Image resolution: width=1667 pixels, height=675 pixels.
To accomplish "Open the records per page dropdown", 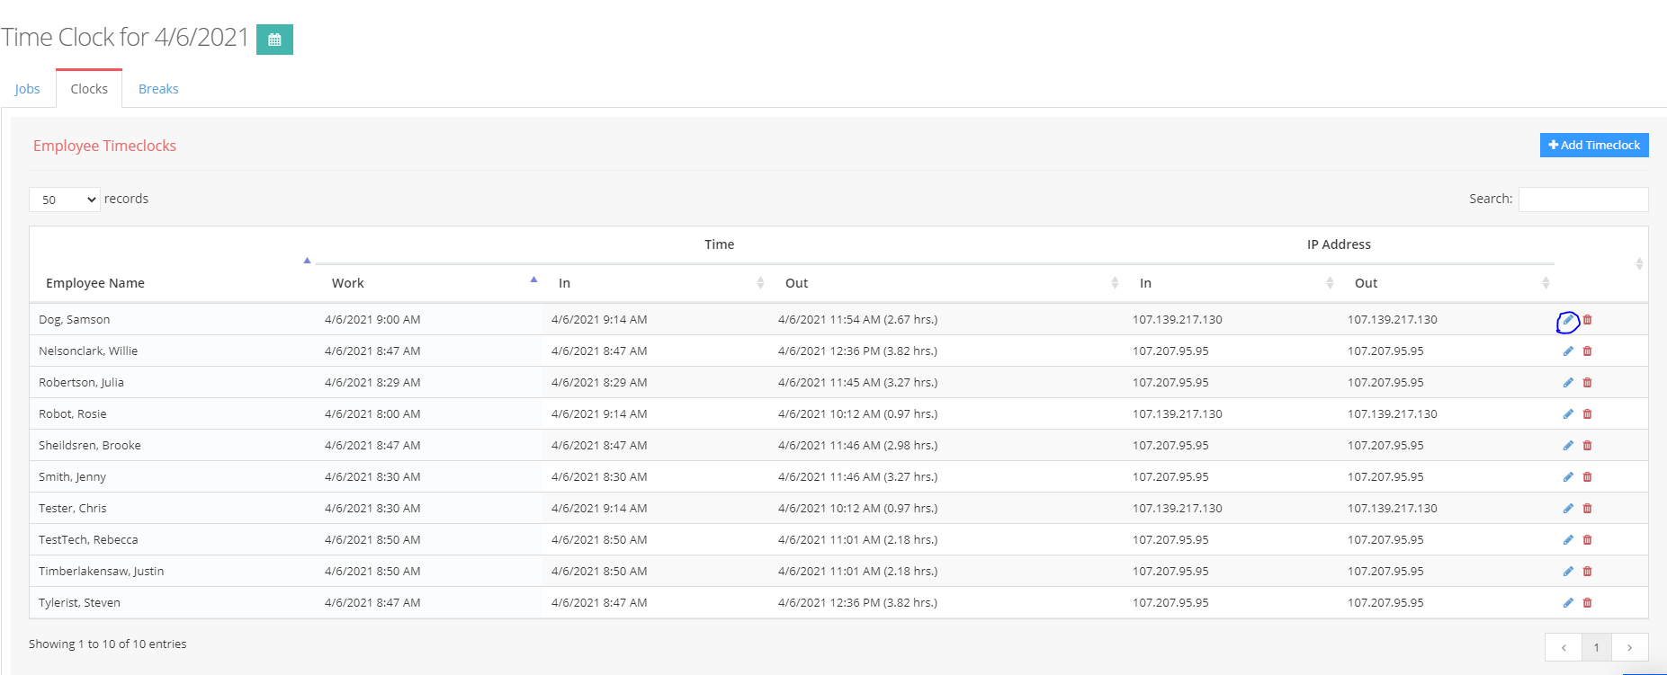I will coord(65,200).
